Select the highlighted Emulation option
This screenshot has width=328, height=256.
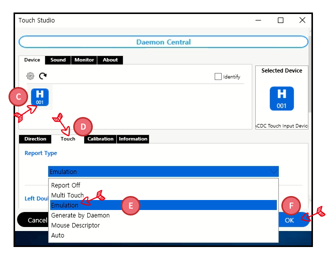coord(163,205)
